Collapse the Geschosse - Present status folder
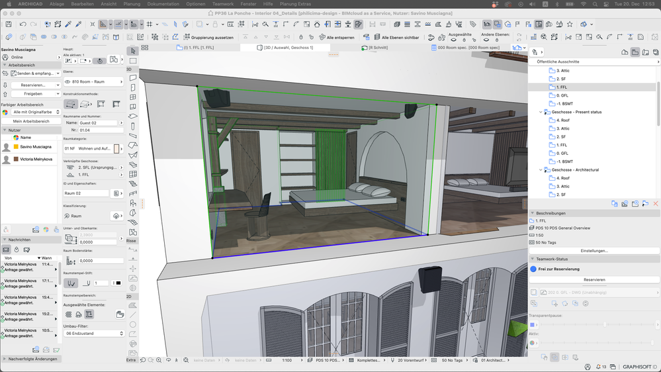Screen dimensions: 661x372 (x=540, y=112)
